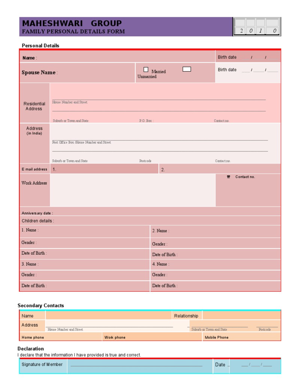Click child 2. Name field
288x384 pixels.
[216, 231]
